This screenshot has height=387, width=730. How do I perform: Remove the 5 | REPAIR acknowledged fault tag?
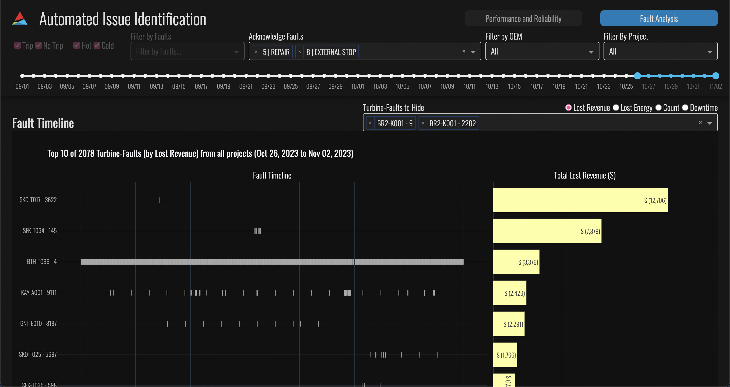256,52
